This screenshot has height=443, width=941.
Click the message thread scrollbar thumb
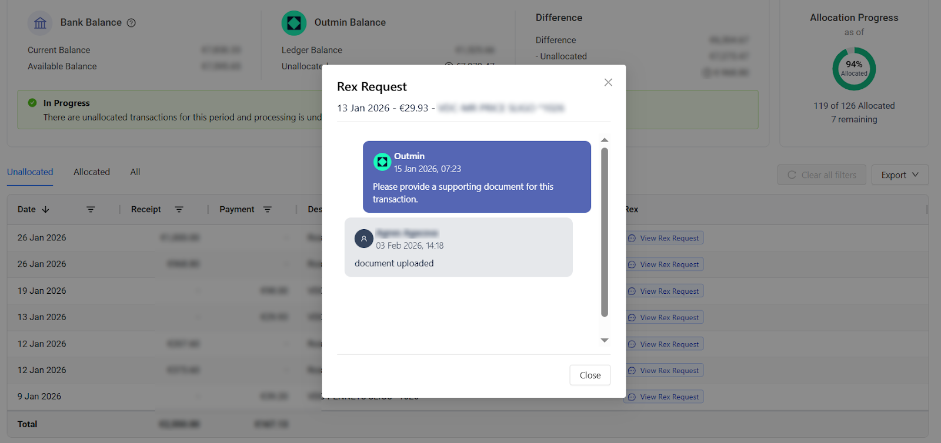click(605, 232)
